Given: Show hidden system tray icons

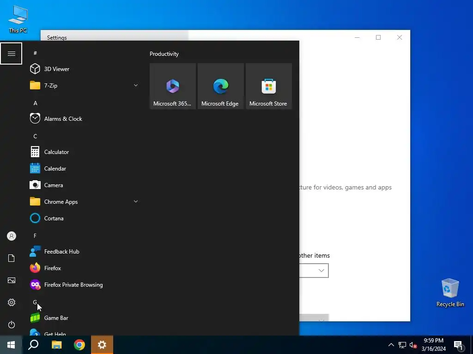Looking at the screenshot, I should pyautogui.click(x=391, y=345).
